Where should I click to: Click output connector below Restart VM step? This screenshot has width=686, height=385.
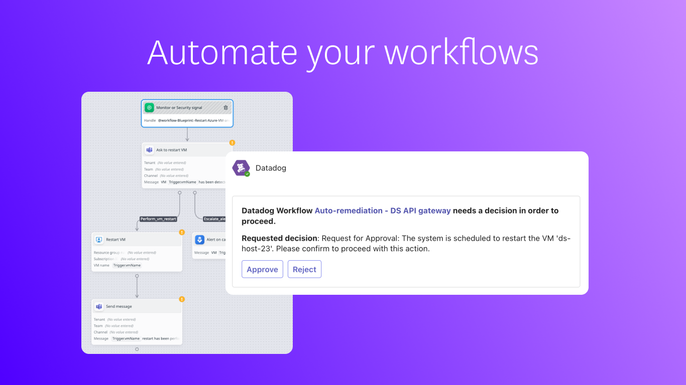[137, 275]
